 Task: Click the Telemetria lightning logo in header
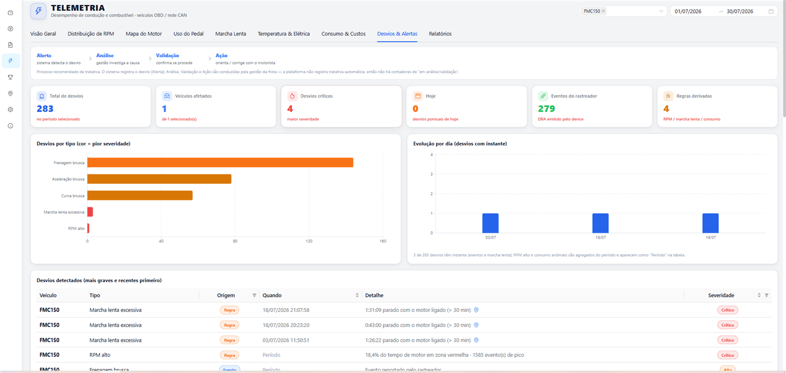pyautogui.click(x=38, y=11)
